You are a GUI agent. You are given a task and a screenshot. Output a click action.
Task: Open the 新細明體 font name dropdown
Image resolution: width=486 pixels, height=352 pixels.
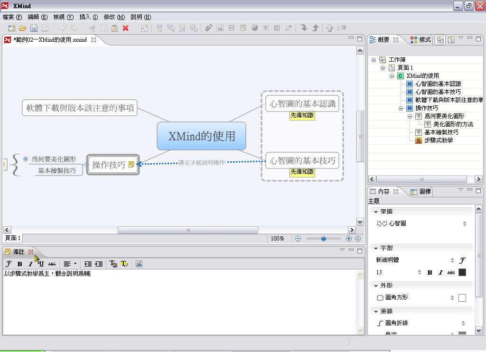(x=452, y=260)
